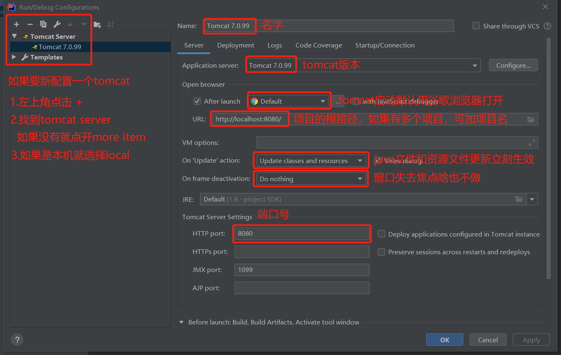This screenshot has width=561, height=355.
Task: Remove selected configuration with minus icon
Action: tap(30, 24)
